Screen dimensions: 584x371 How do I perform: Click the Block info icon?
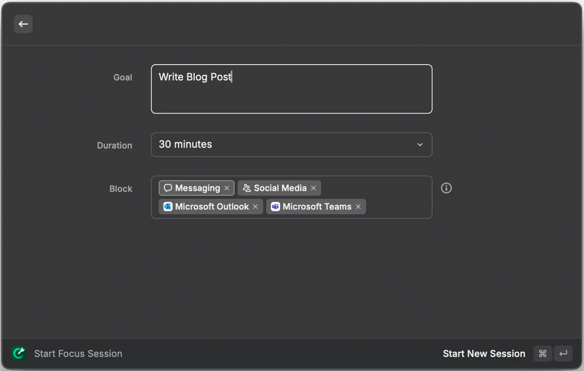(446, 188)
